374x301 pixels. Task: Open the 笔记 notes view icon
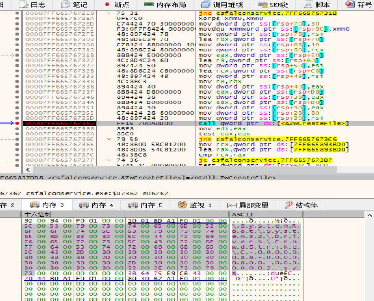click(65, 5)
